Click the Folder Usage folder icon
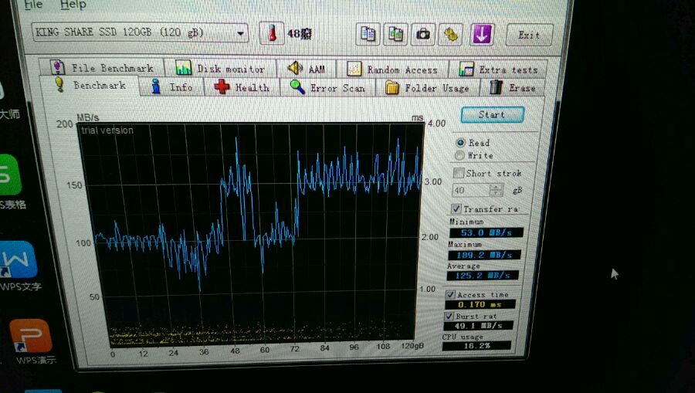 pyautogui.click(x=392, y=87)
